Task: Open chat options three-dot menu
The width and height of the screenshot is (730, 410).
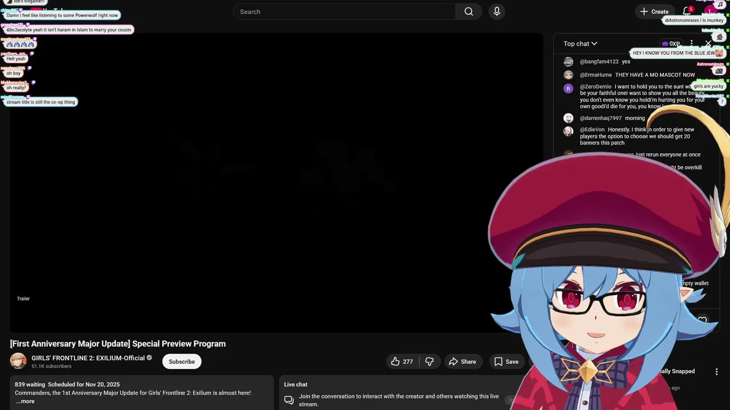Action: [x=691, y=43]
